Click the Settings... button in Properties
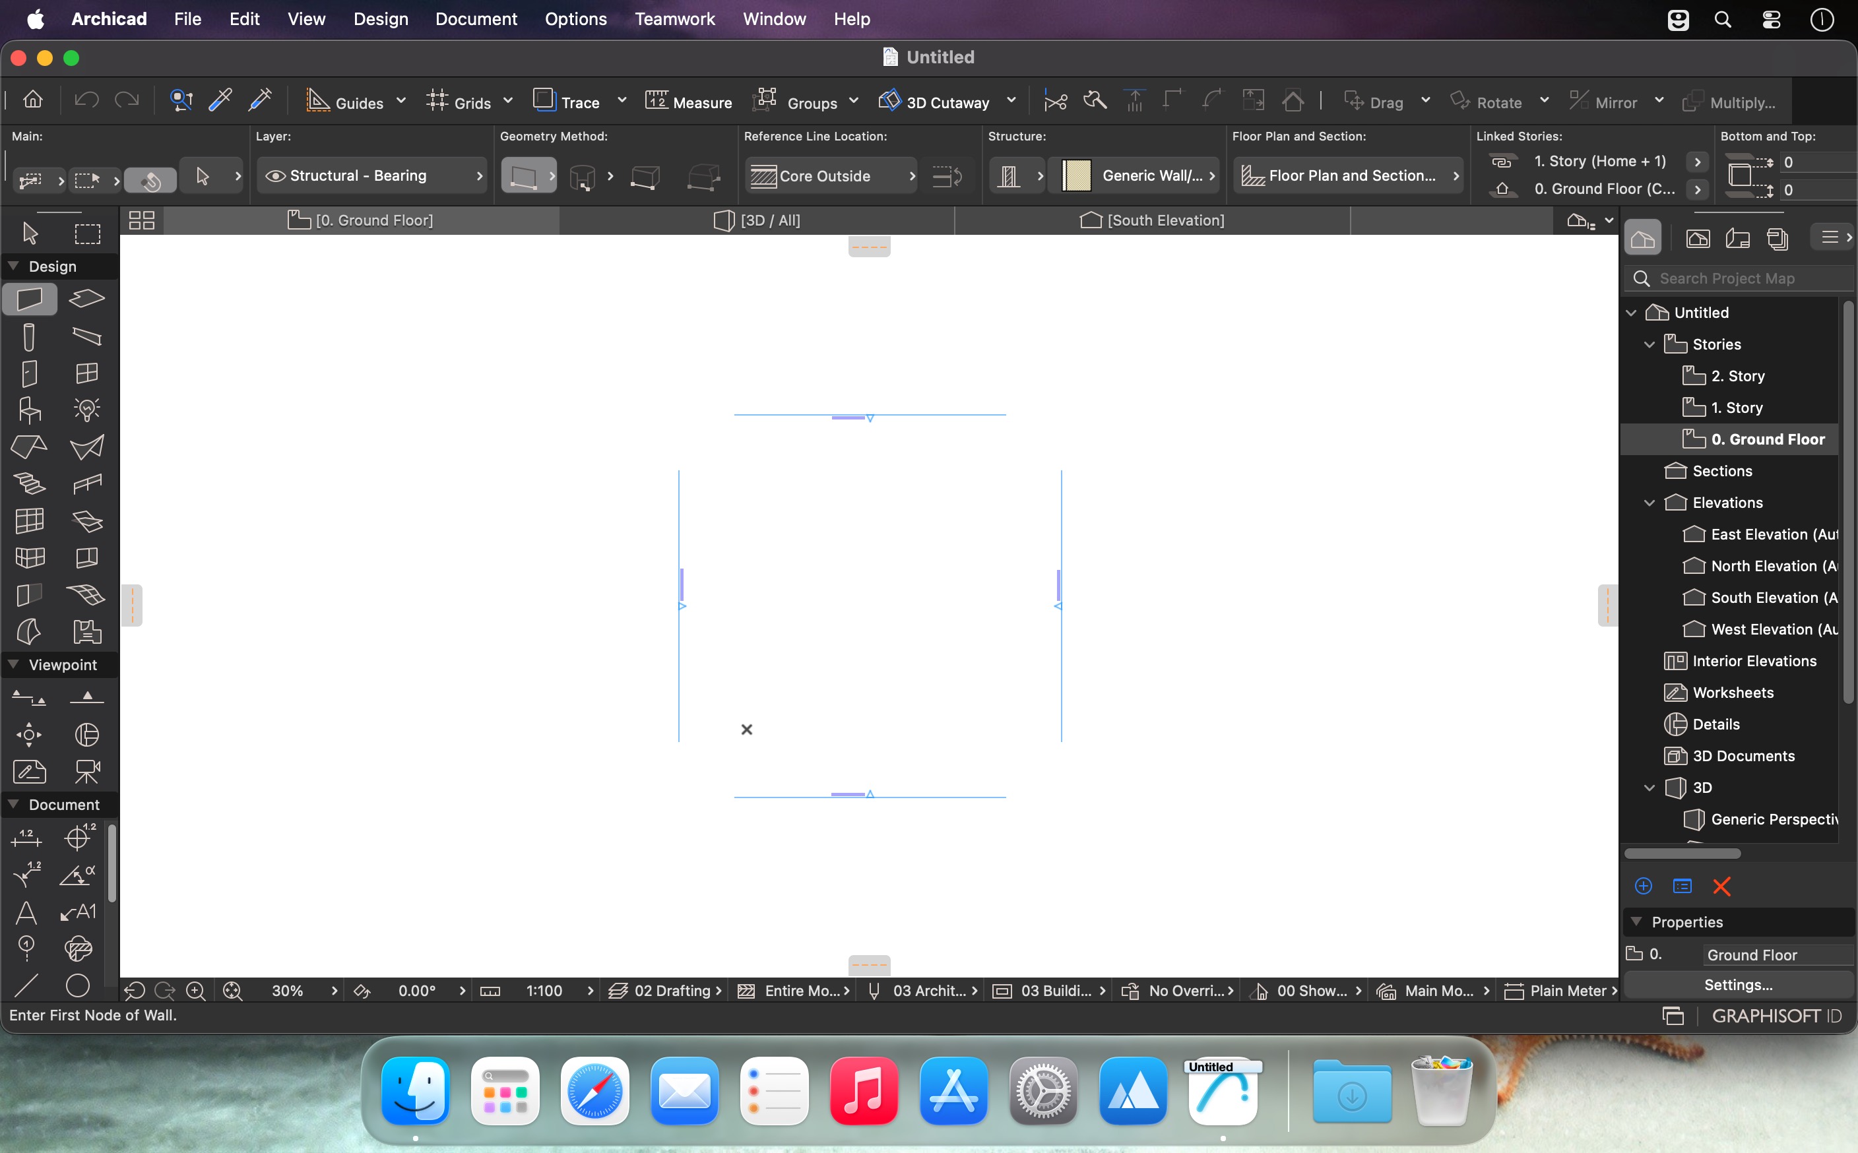Image resolution: width=1858 pixels, height=1153 pixels. [1739, 985]
